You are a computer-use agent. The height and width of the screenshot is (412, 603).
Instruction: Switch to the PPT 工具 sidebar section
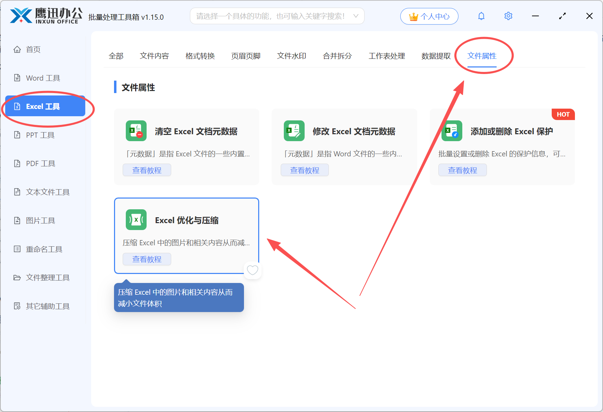(x=40, y=135)
